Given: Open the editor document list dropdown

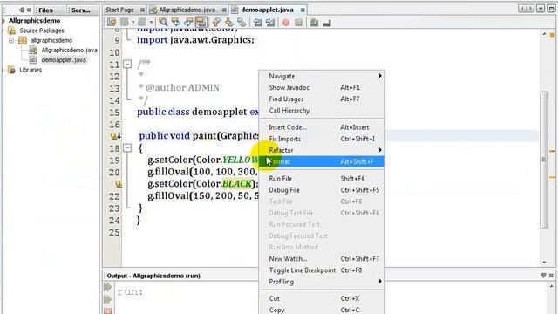Looking at the screenshot, I should pos(541,9).
